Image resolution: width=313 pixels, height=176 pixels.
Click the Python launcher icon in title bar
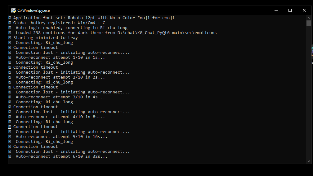pos(13,10)
